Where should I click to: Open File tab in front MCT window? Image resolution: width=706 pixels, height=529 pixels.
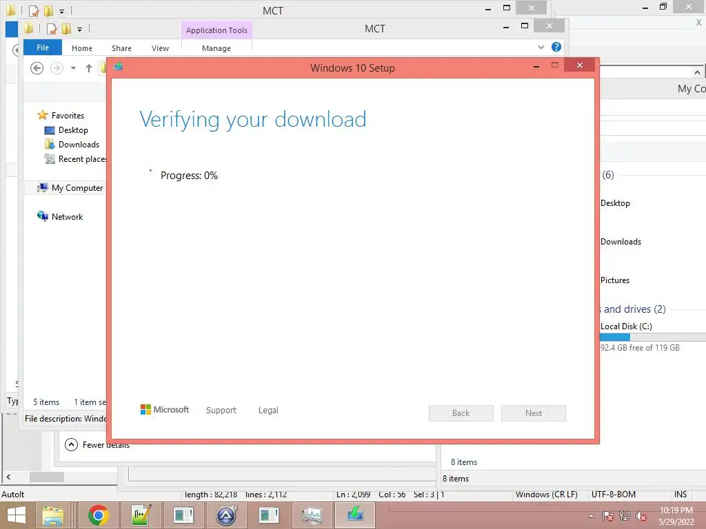[x=43, y=48]
